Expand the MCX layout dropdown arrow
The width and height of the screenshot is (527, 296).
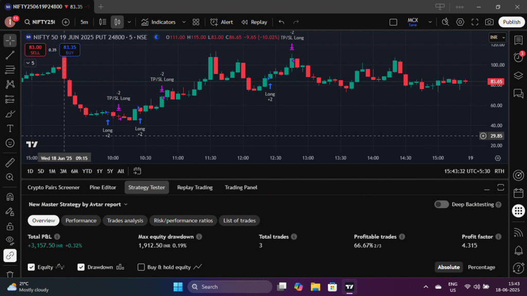click(430, 22)
